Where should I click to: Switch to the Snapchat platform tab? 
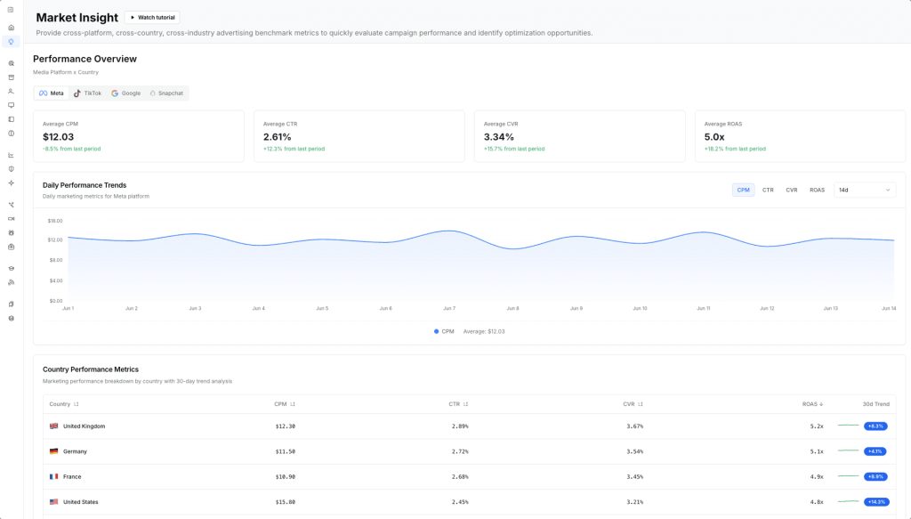pos(166,93)
